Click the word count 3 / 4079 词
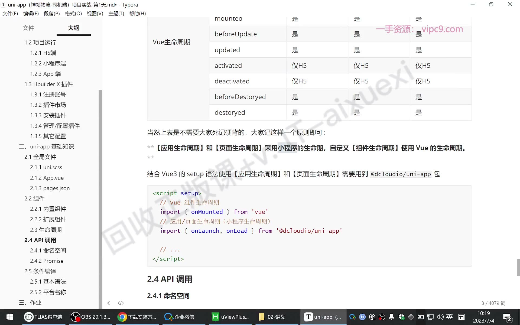The height and width of the screenshot is (325, 520). pyautogui.click(x=493, y=303)
